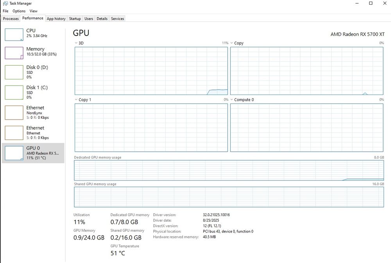Select the CPU mini graph thumbnail

[14, 35]
